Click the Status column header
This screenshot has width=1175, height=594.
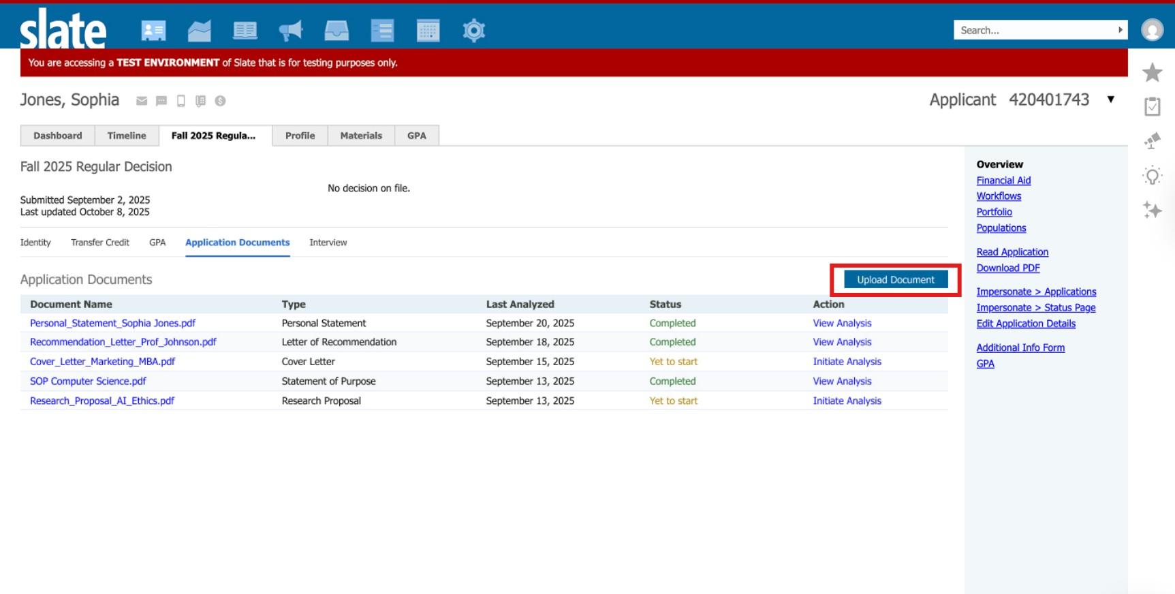coord(665,304)
